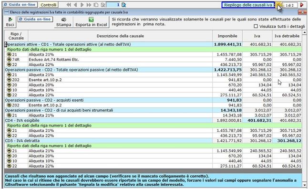This screenshot has width=308, height=189.
Task: Expand row 21 with imponibile 1.145.549,99 under CD2 totale
Action: (9, 75)
